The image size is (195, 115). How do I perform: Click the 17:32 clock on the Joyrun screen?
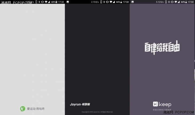126,2
